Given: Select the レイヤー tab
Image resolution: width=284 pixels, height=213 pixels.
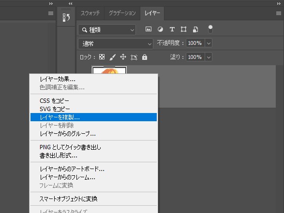Looking at the screenshot, I should point(152,13).
